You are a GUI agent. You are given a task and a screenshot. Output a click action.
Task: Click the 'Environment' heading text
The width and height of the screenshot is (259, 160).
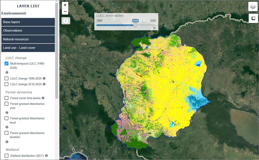pyautogui.click(x=14, y=13)
